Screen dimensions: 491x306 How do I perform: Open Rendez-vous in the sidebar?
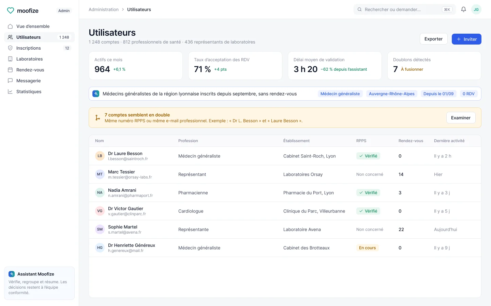pyautogui.click(x=39, y=70)
